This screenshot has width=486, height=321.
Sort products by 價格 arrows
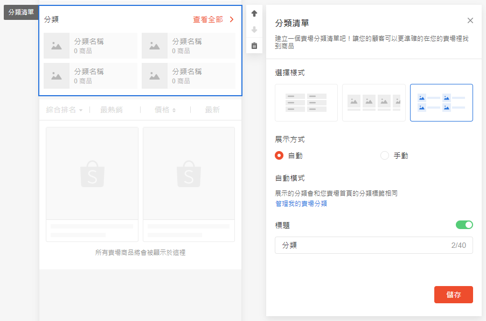tap(165, 110)
